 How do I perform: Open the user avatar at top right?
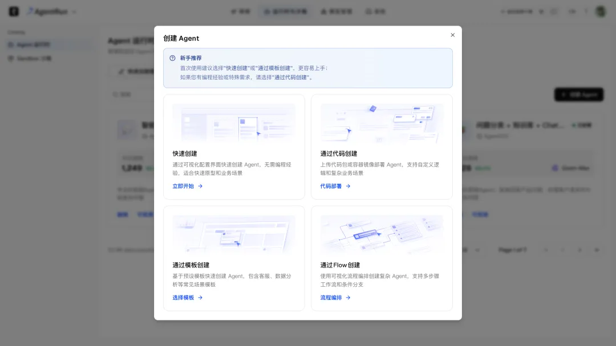point(599,11)
